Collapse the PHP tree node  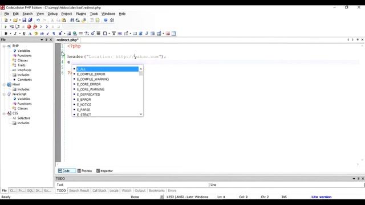point(4,46)
